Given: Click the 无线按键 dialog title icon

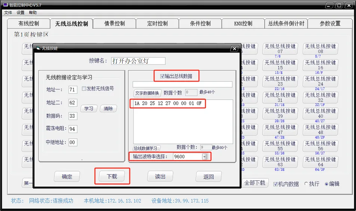Looking at the screenshot, I should [38, 48].
